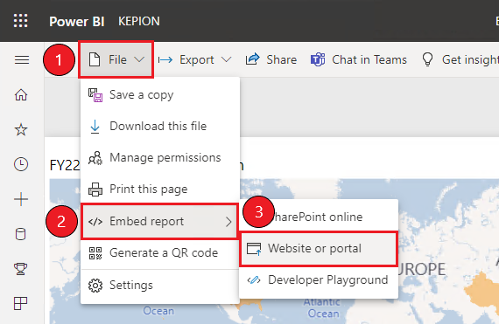Click the Power BI brand title

pyautogui.click(x=77, y=21)
